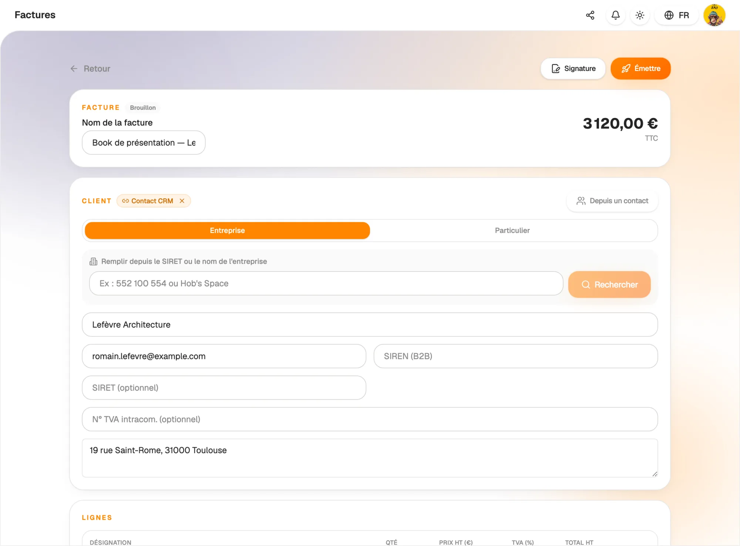The image size is (740, 546).
Task: Click the 'Remplir depuis le SIRET' hint text
Action: pos(184,262)
